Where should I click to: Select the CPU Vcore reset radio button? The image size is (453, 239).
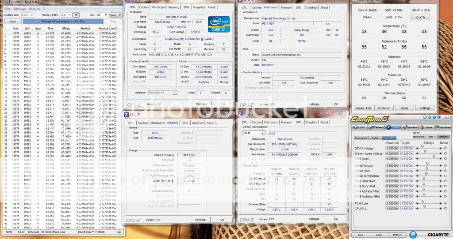click(445, 158)
